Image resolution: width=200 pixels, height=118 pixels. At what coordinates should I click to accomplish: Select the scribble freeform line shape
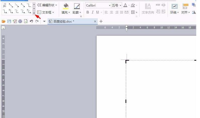click(x=5, y=5)
